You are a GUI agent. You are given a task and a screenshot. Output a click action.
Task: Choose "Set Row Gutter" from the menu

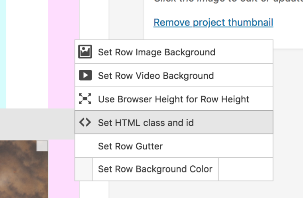tap(130, 146)
